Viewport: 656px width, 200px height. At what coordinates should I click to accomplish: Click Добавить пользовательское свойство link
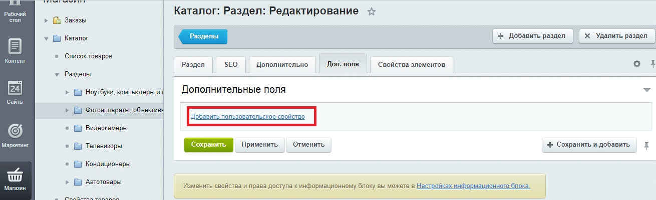tap(247, 117)
